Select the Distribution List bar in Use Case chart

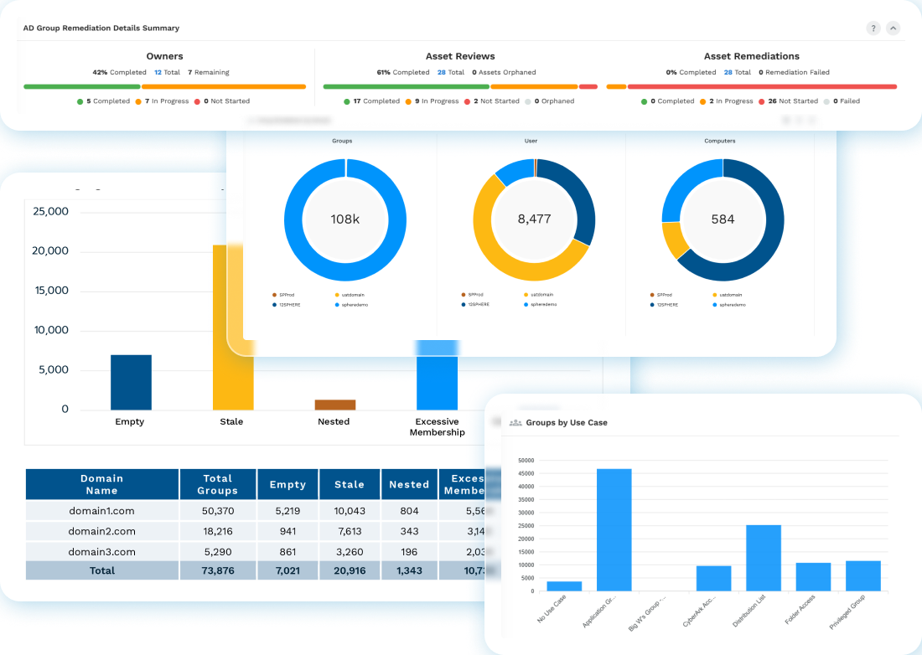point(763,557)
